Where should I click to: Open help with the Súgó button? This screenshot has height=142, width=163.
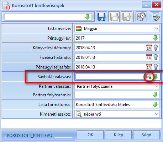tap(146, 135)
